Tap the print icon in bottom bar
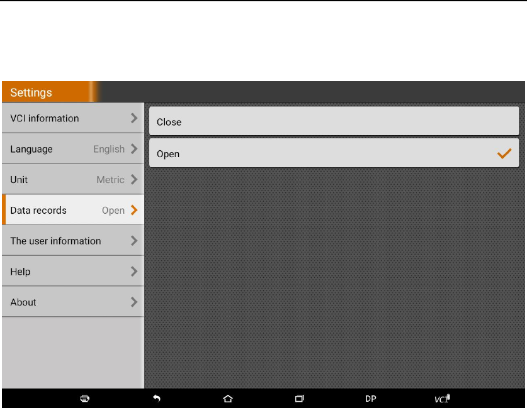This screenshot has width=527, height=408. (85, 399)
